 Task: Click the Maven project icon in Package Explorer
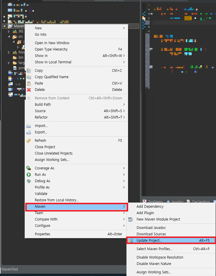pos(10,26)
